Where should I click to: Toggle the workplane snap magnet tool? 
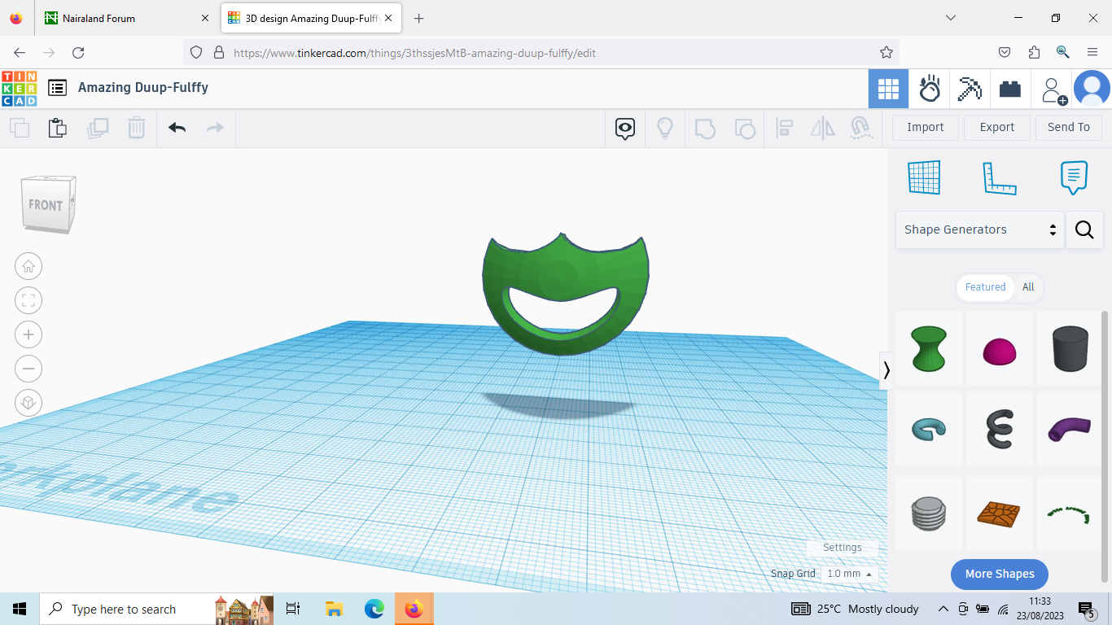click(861, 128)
